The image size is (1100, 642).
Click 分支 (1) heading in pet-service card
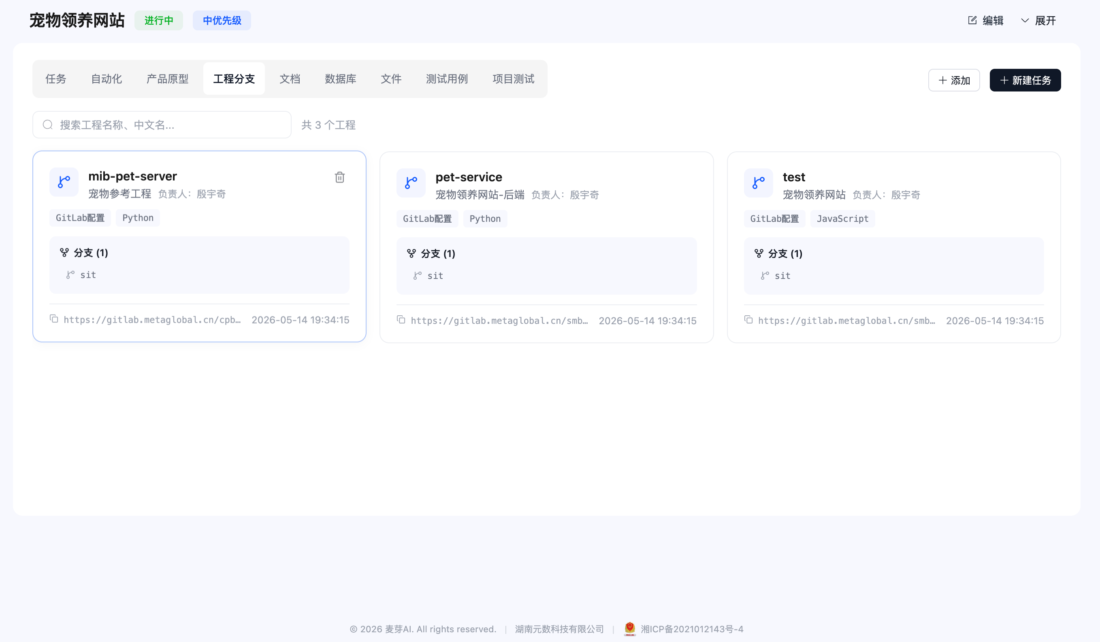(x=438, y=253)
